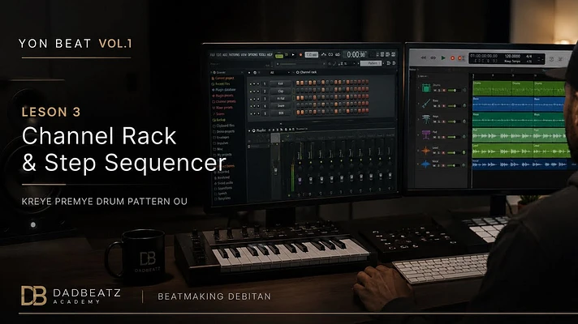Open Mixer presets in the FL Studio browser
The width and height of the screenshot is (578, 324).
point(222,108)
